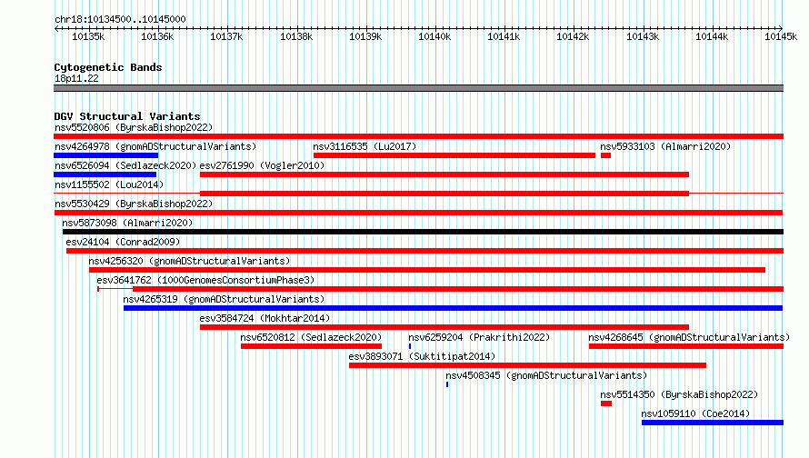Screen dimensions: 809x458
Task: Open the nsv6526094 (Sedlazeck2020) label
Action: pyautogui.click(x=125, y=165)
